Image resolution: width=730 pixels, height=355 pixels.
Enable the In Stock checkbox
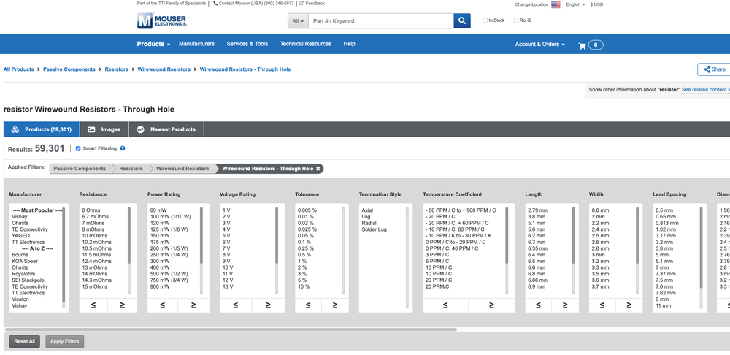[x=485, y=20]
